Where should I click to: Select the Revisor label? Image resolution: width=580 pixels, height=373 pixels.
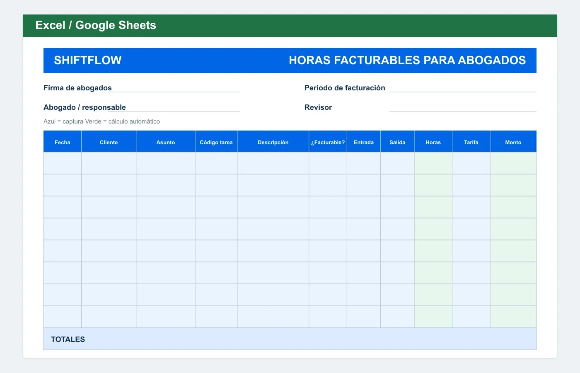click(318, 107)
